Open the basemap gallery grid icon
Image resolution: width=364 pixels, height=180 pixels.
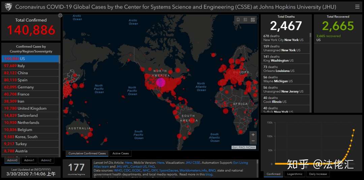253,20
